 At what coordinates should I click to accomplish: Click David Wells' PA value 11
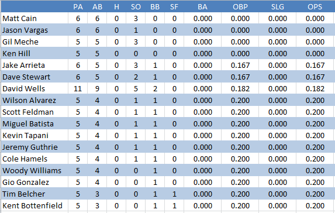pyautogui.click(x=78, y=88)
